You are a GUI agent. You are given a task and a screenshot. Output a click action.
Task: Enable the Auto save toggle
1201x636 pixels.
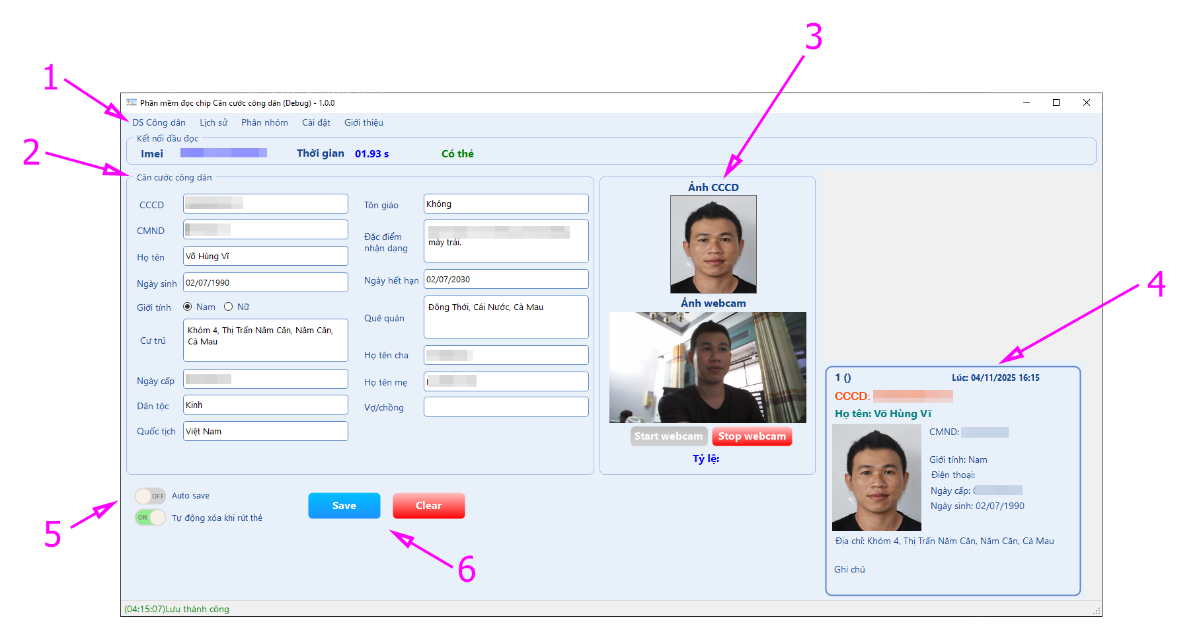pyautogui.click(x=150, y=496)
